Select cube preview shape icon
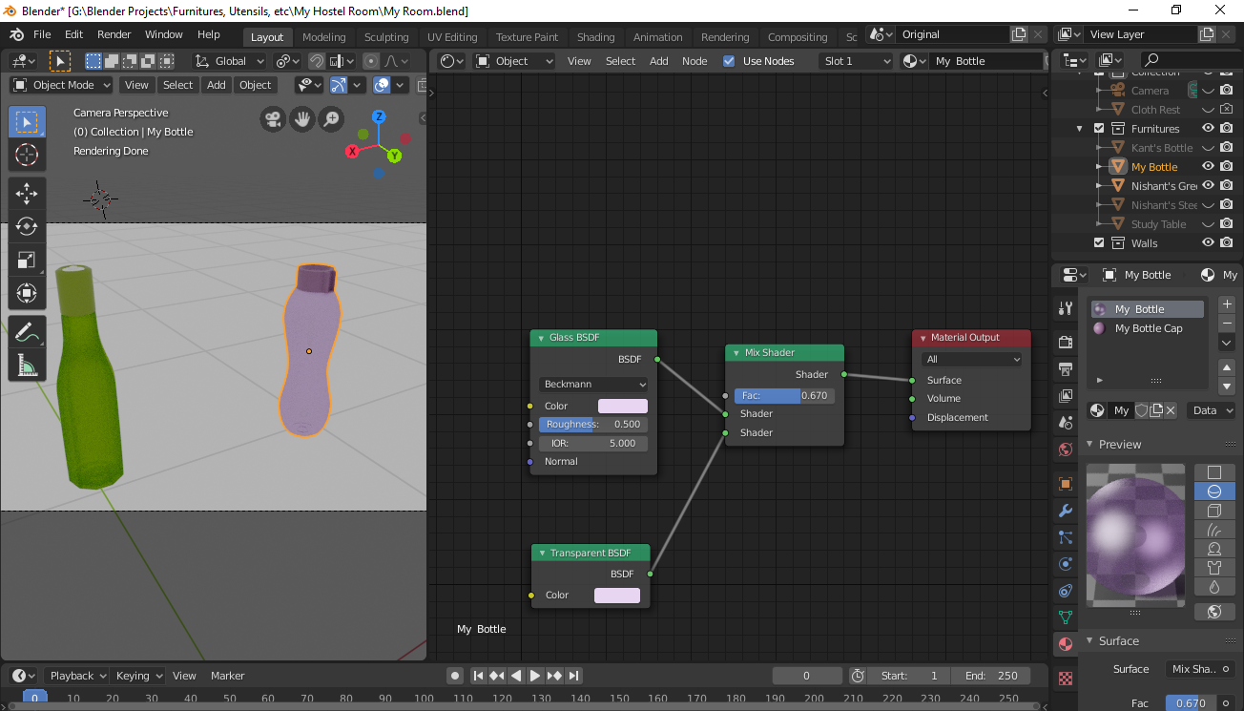This screenshot has width=1244, height=711. coord(1214,511)
